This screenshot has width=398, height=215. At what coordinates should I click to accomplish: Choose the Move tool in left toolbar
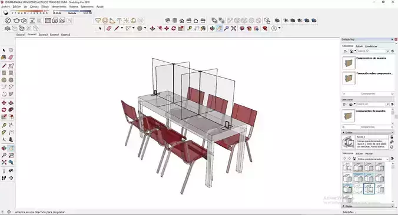point(4,103)
